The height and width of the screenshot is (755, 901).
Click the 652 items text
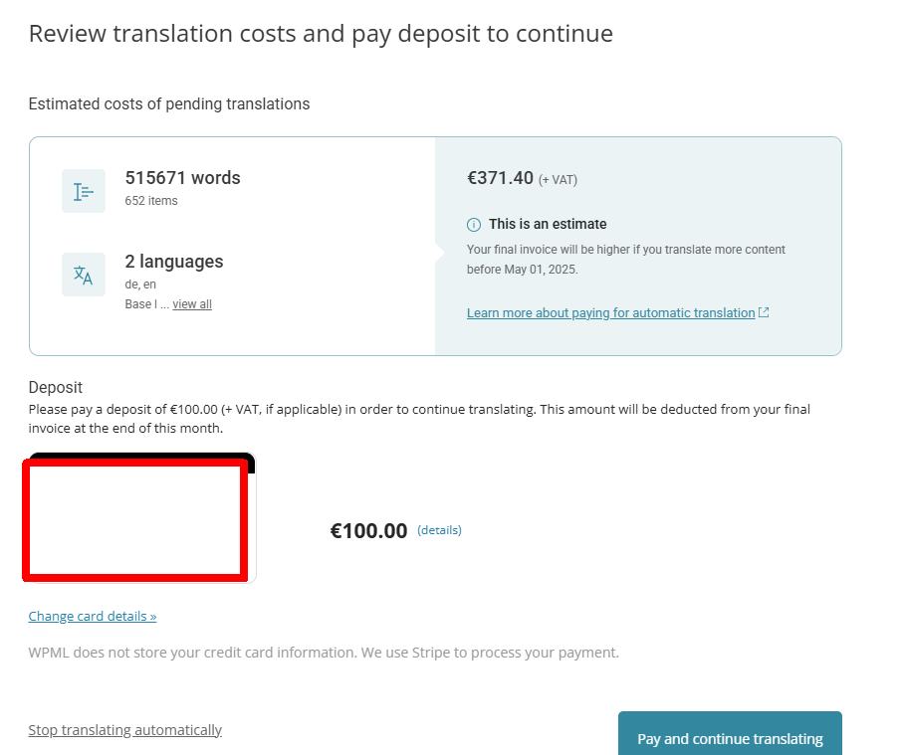[x=151, y=201]
